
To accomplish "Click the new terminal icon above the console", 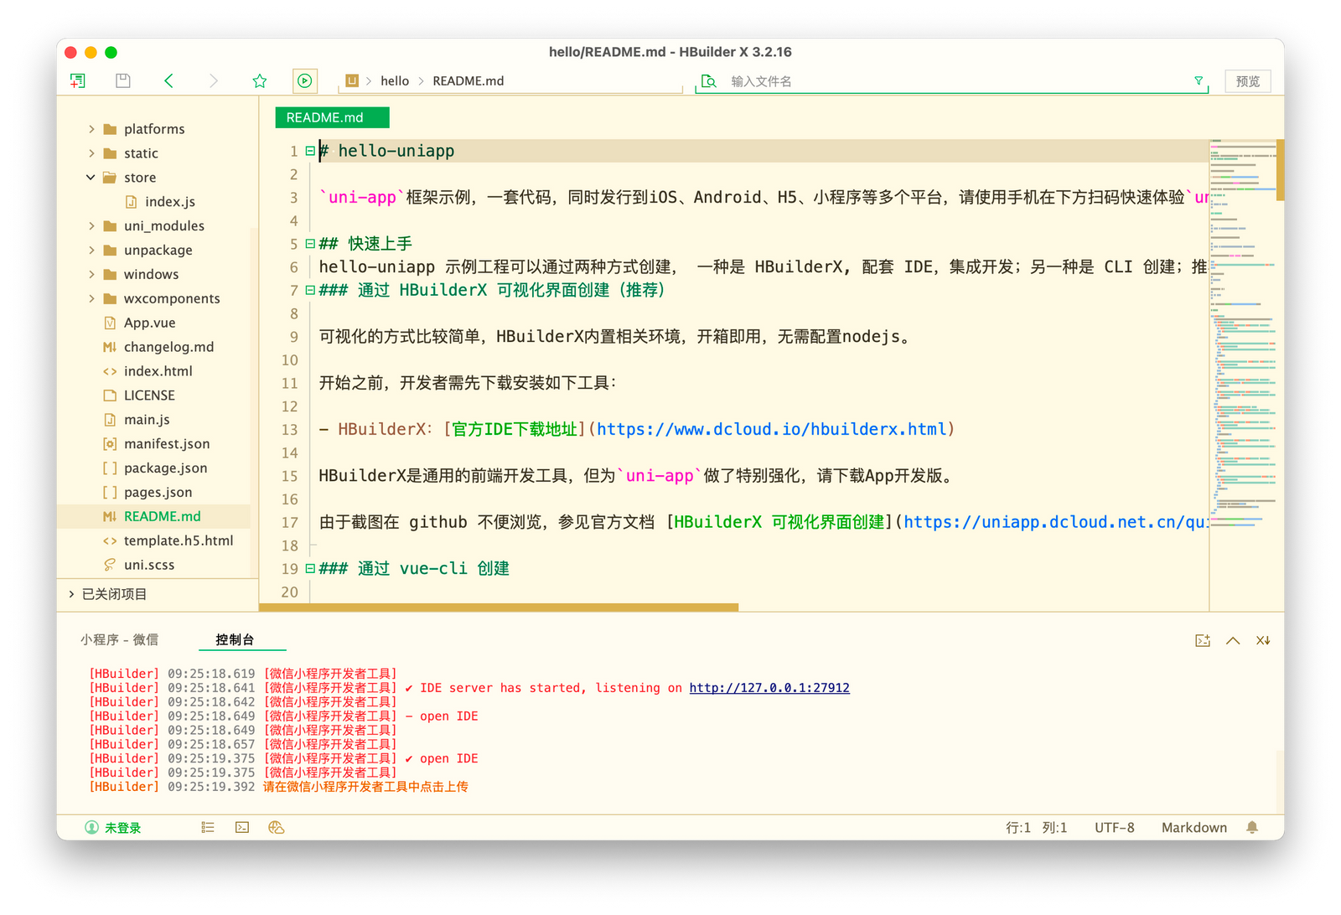I will pyautogui.click(x=1203, y=639).
